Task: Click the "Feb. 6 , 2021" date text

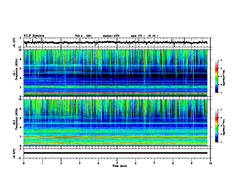Action: (x=83, y=36)
